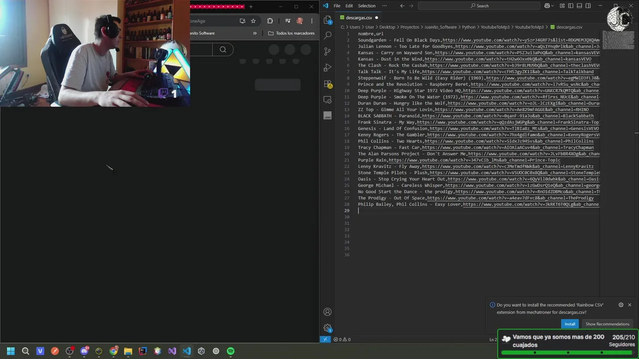This screenshot has width=639, height=359.
Task: Open the Source Control view
Action: pos(327,51)
